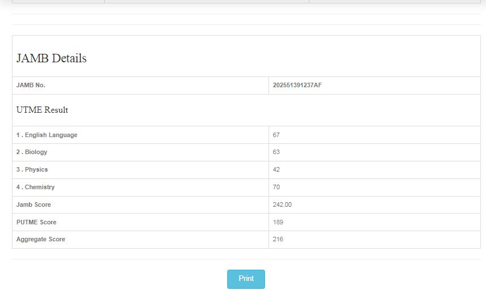Viewport: 486px width, 294px height.
Task: Click the Biology subject label
Action: tap(32, 152)
